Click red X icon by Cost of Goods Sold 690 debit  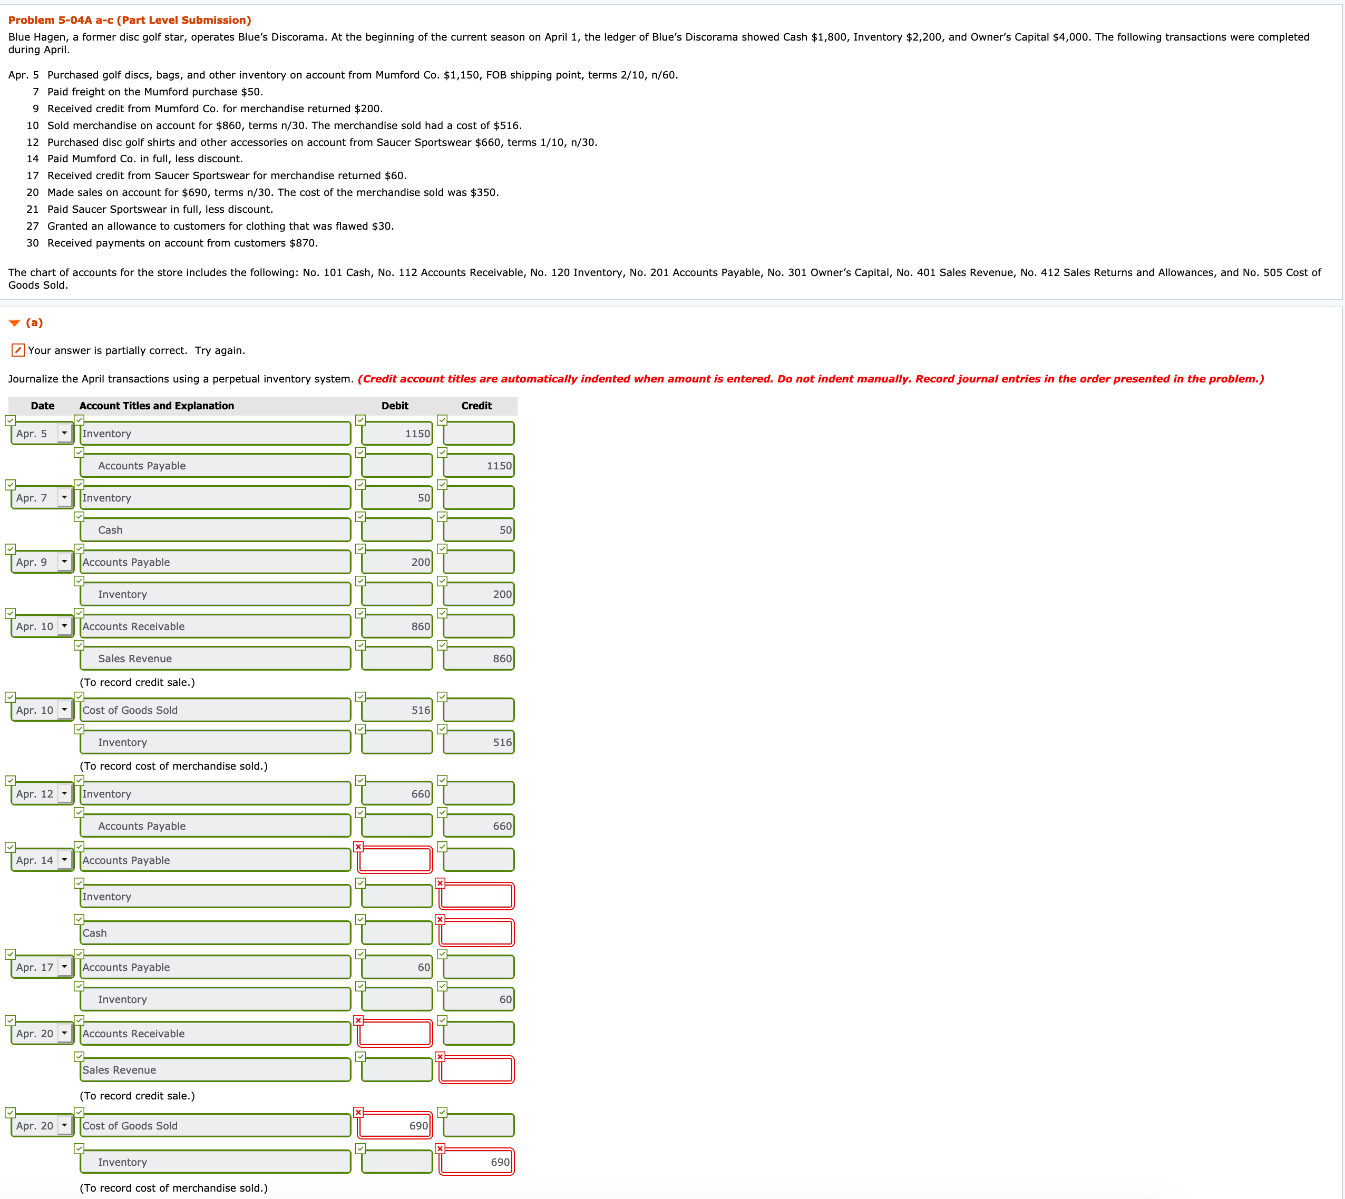(x=358, y=1112)
